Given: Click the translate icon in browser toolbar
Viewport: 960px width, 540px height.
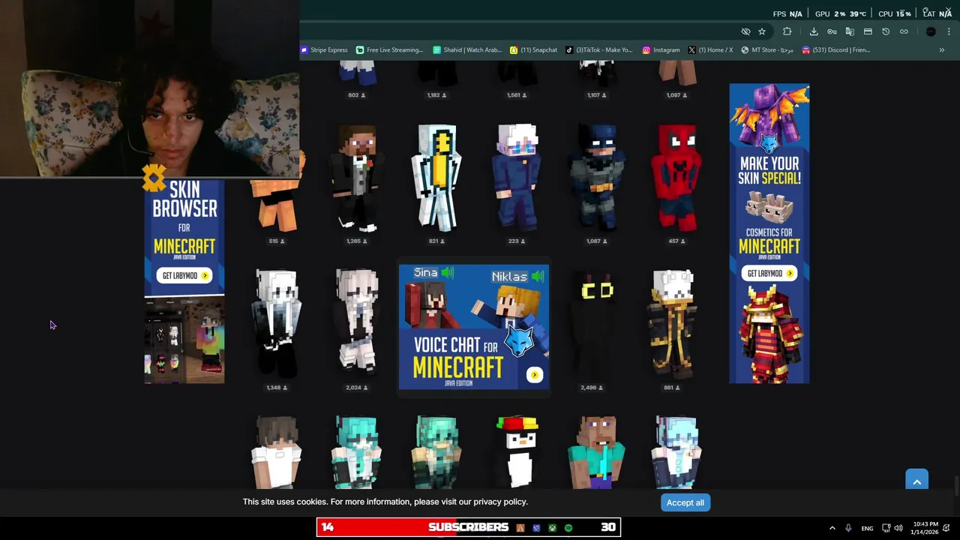Looking at the screenshot, I should pyautogui.click(x=850, y=31).
